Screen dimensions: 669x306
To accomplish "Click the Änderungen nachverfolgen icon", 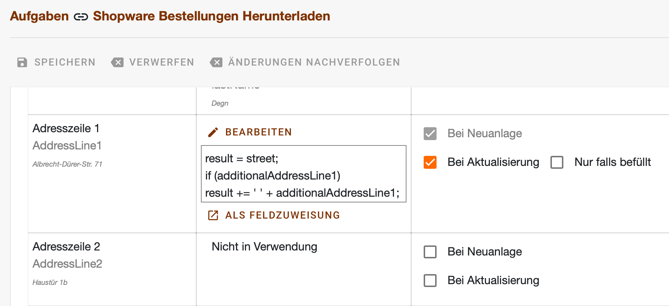I will pyautogui.click(x=216, y=62).
